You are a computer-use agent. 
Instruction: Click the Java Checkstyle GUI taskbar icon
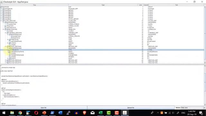tap(125, 113)
